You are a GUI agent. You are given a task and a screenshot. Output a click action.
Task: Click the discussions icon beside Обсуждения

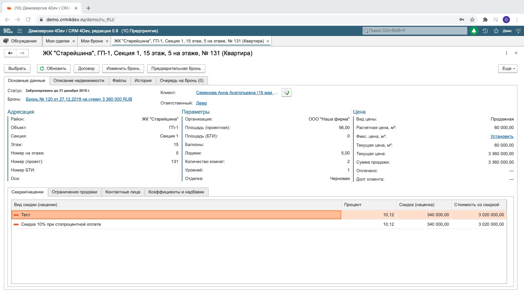6,41
